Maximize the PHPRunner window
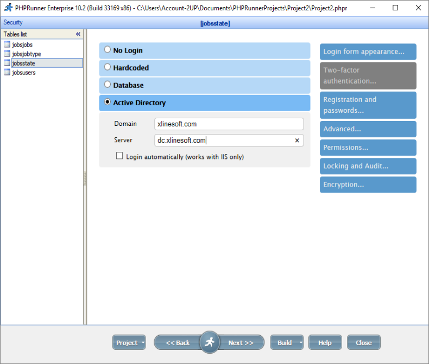This screenshot has height=364, width=429. [x=395, y=8]
